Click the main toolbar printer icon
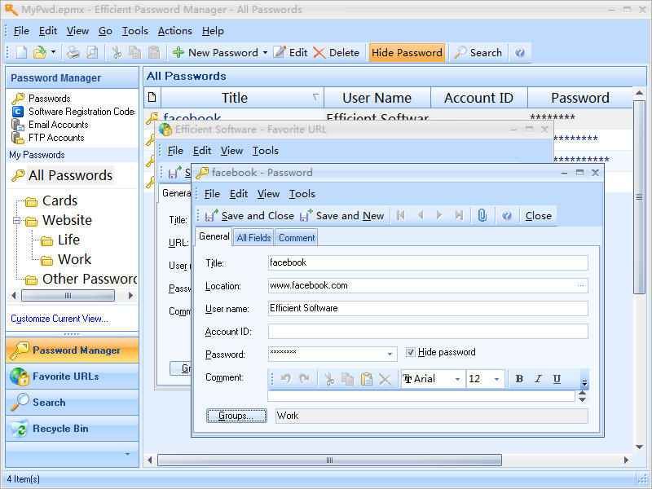The height and width of the screenshot is (489, 652). [73, 52]
